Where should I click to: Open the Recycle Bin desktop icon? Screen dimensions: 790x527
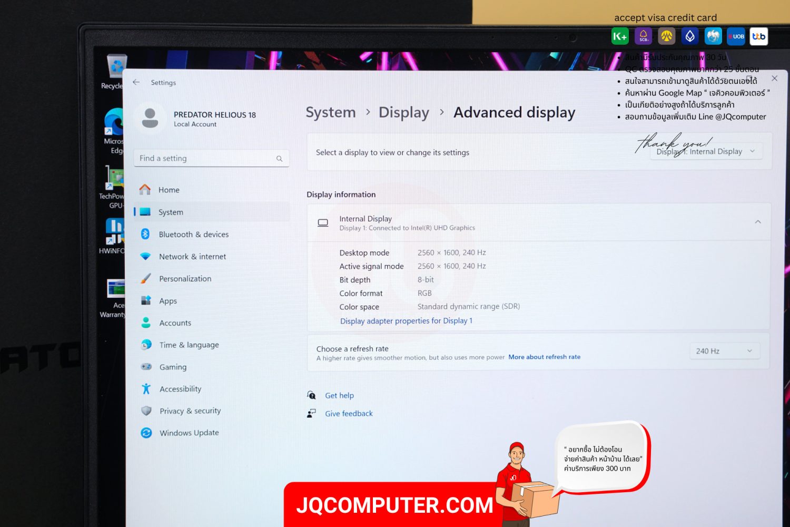click(x=115, y=72)
